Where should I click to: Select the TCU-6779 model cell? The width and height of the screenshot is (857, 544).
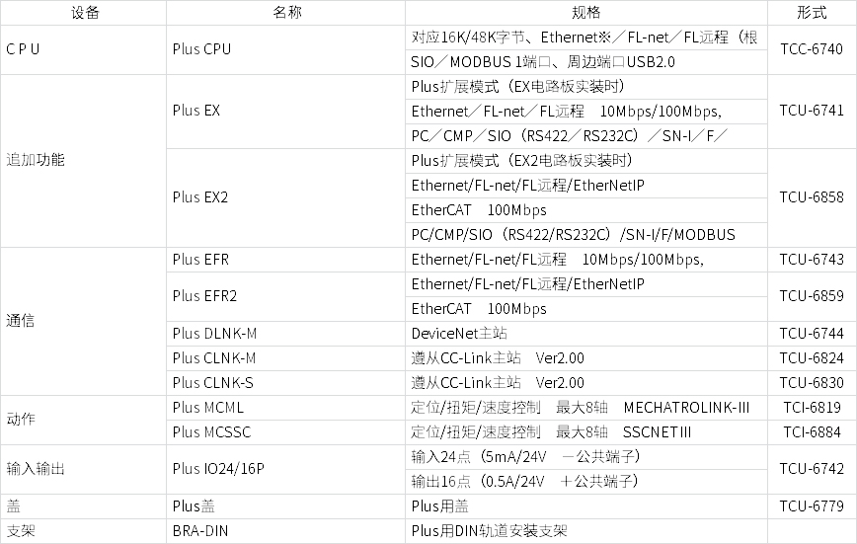coord(811,506)
